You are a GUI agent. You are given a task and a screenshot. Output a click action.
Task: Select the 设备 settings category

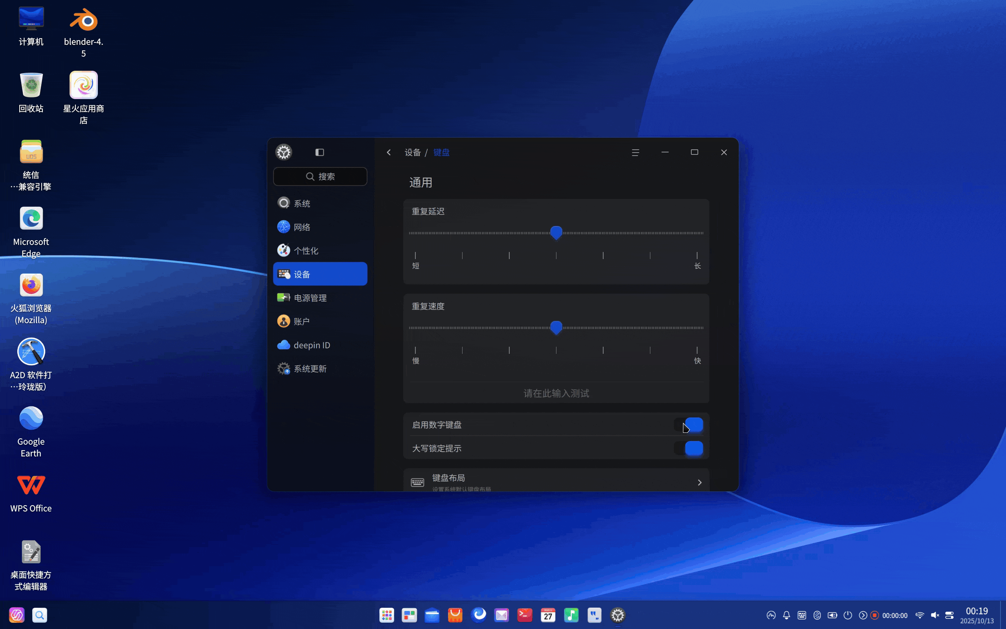320,274
